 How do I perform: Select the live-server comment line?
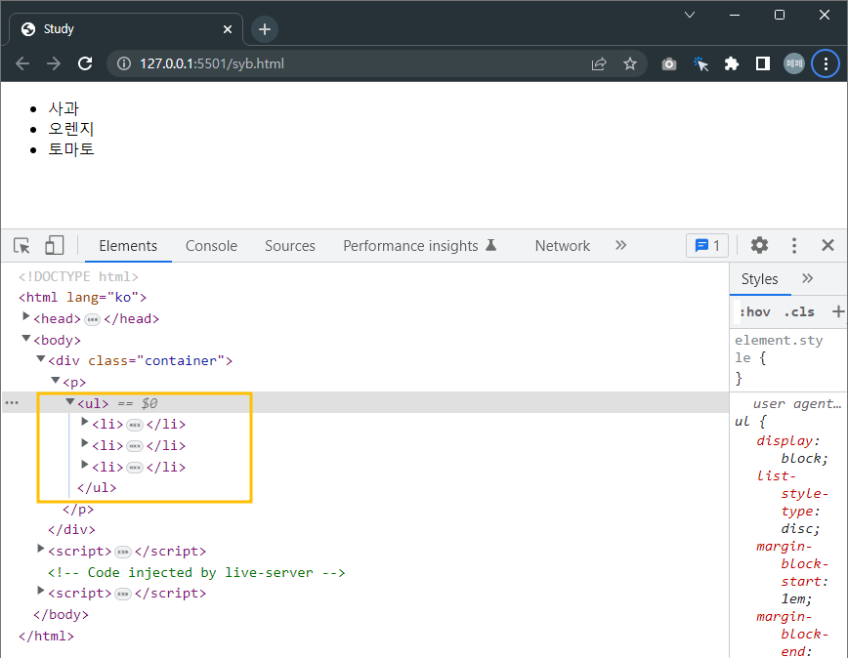[x=196, y=573]
